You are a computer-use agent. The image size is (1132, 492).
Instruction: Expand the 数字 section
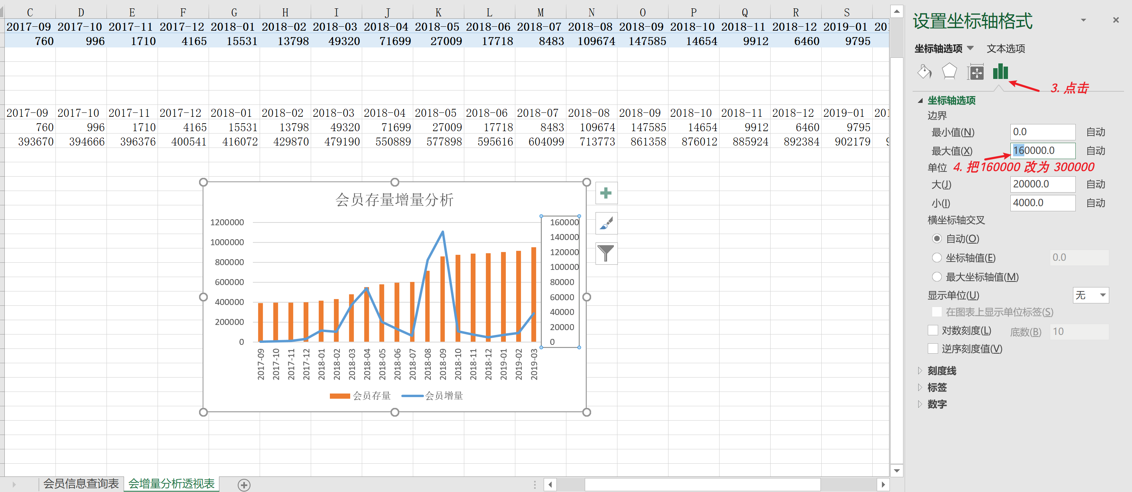coord(937,404)
